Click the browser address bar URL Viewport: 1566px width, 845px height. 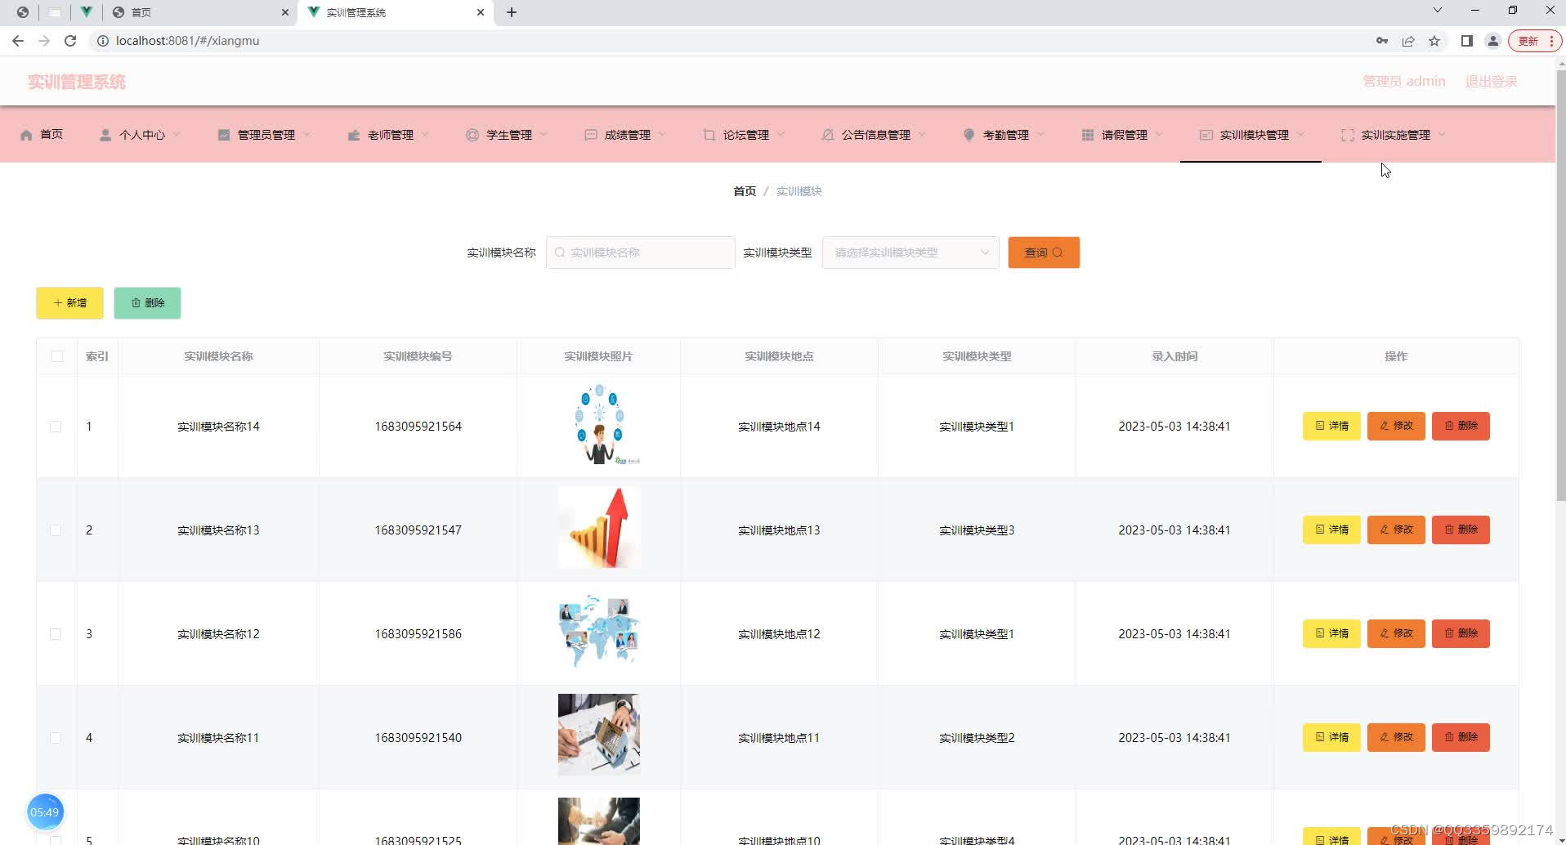click(x=188, y=41)
